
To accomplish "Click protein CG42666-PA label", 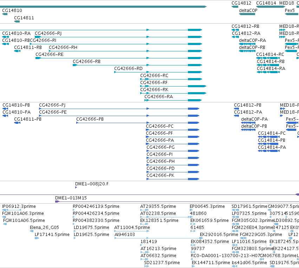I will [x=160, y=140].
